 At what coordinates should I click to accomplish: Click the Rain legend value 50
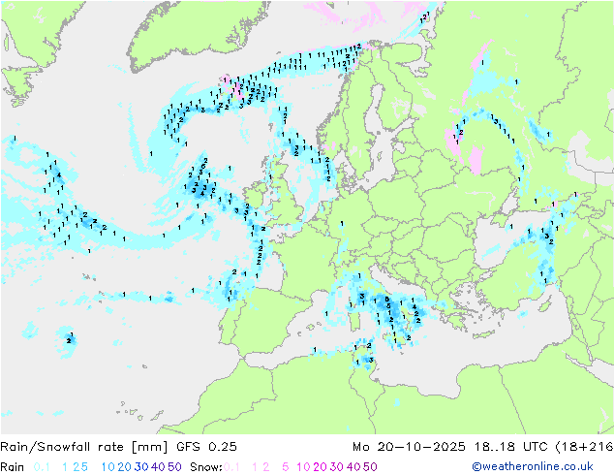click(174, 467)
